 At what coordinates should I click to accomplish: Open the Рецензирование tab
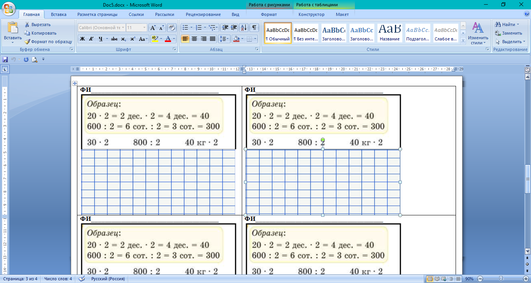coord(203,14)
